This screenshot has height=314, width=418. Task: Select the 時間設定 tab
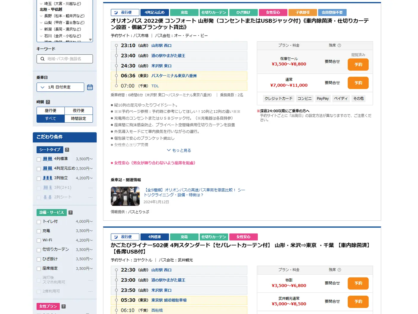[79, 118]
